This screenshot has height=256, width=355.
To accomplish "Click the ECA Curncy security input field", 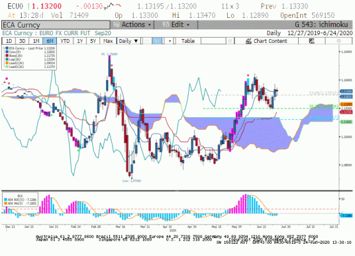I will click(x=56, y=25).
